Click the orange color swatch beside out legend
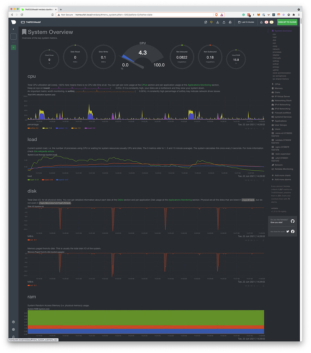The width and height of the screenshot is (311, 353). tap(29, 240)
